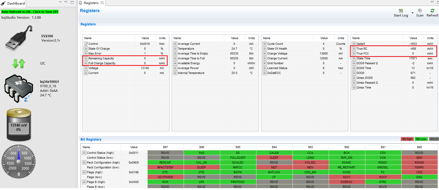Click lock icon beside Qmax Time
This screenshot has width=439, height=190.
pyautogui.click(x=354, y=87)
